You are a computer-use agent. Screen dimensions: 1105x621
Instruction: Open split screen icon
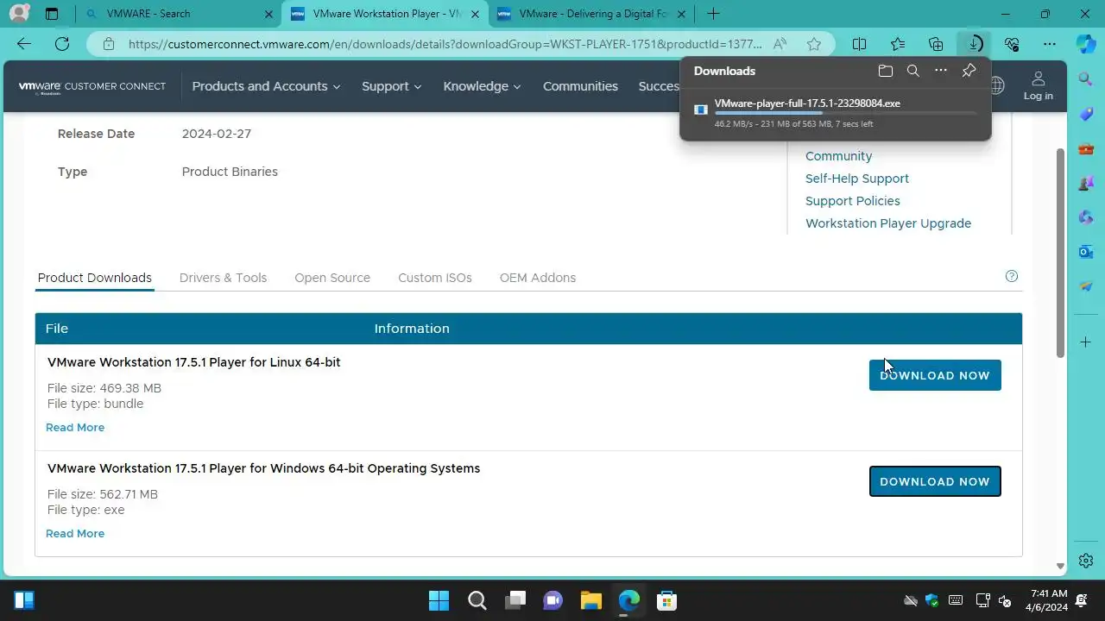point(860,44)
